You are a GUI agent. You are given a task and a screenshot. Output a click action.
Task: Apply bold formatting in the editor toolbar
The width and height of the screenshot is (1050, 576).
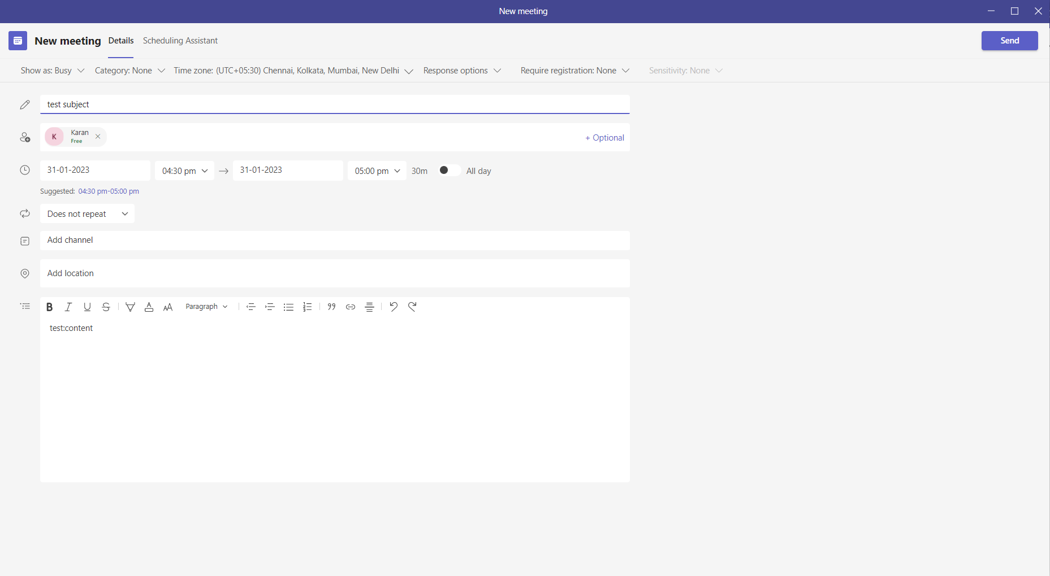(x=49, y=307)
